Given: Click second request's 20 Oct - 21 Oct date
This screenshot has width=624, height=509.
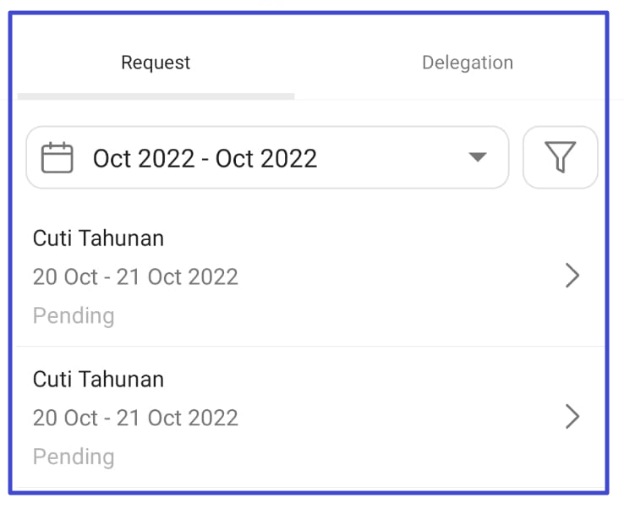Looking at the screenshot, I should coord(135,418).
